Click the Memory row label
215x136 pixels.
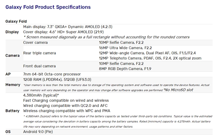[x=13, y=85]
